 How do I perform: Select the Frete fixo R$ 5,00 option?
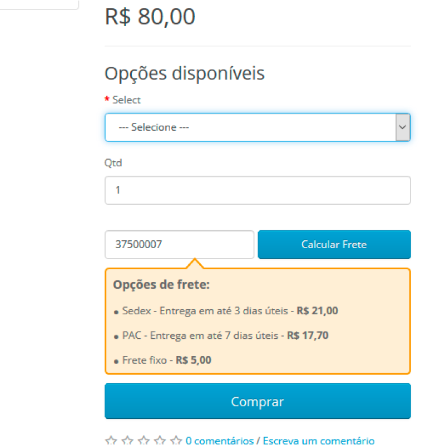coord(166,360)
